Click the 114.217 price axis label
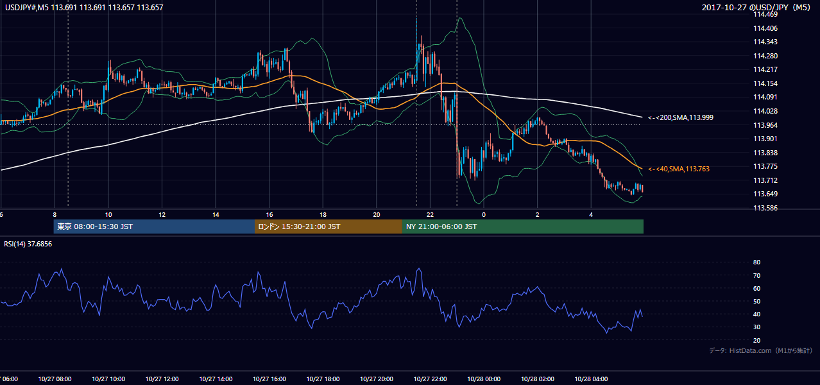 765,69
